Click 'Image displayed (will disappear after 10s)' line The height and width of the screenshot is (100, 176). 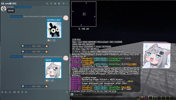pos(104,83)
